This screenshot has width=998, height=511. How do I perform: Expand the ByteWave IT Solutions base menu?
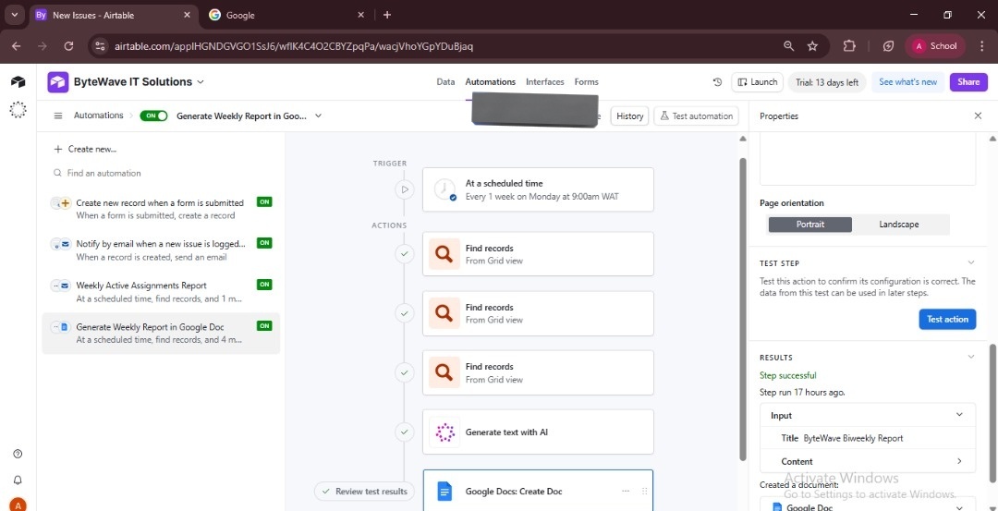point(201,82)
